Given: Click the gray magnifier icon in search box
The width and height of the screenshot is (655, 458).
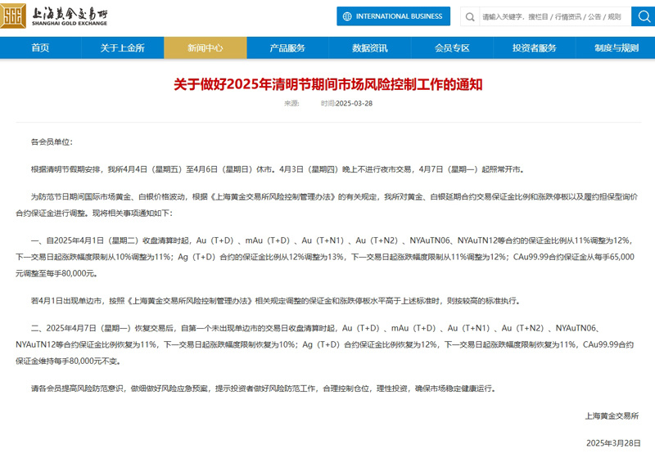Looking at the screenshot, I should click(470, 16).
